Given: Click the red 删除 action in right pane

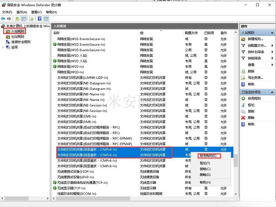Looking at the screenshot, I should click(251, 118).
